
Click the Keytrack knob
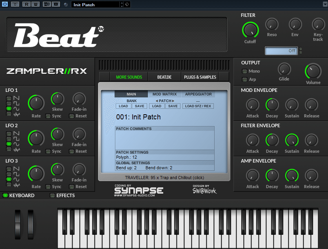[x=318, y=24]
